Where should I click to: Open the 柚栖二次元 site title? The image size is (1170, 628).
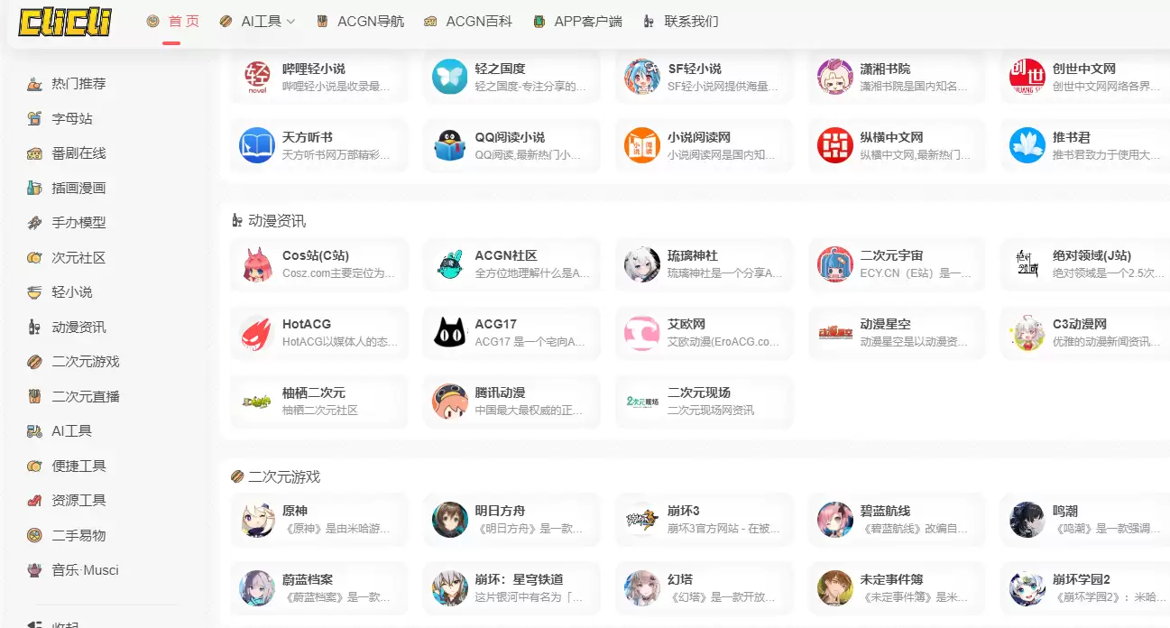(314, 392)
